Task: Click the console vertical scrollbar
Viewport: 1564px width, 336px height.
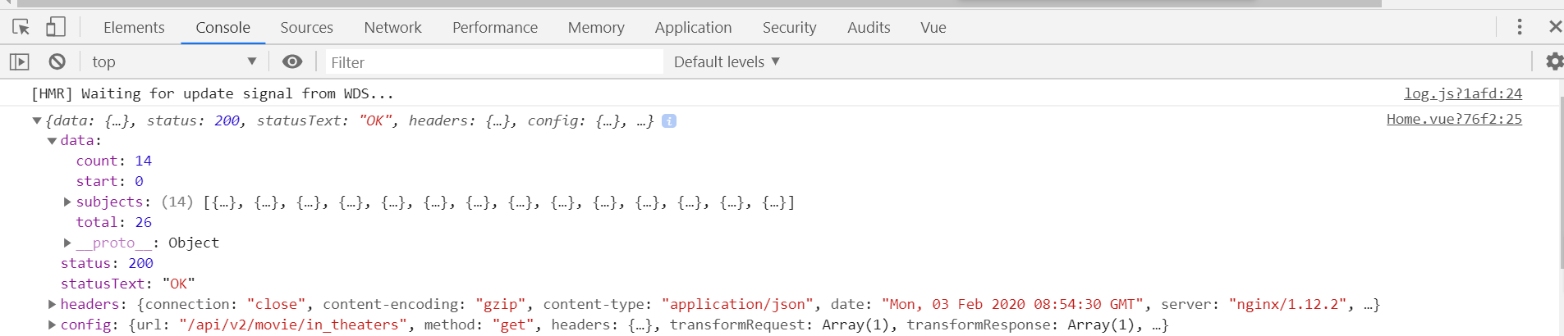Action: (1561, 182)
